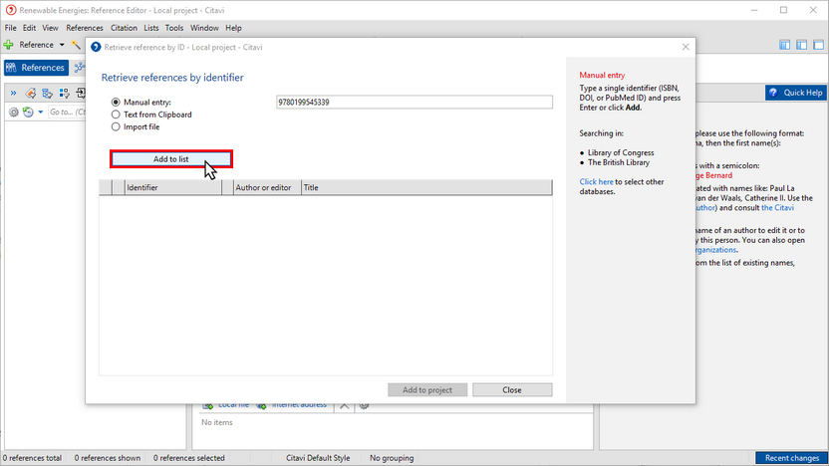The image size is (829, 466).
Task: Click the gear settings icon left of Go to
Action: 14,112
